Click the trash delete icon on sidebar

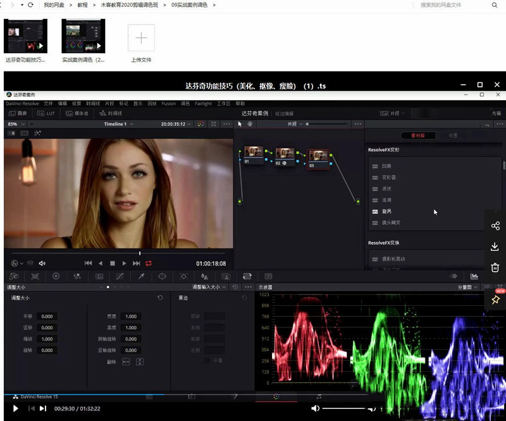click(x=495, y=268)
